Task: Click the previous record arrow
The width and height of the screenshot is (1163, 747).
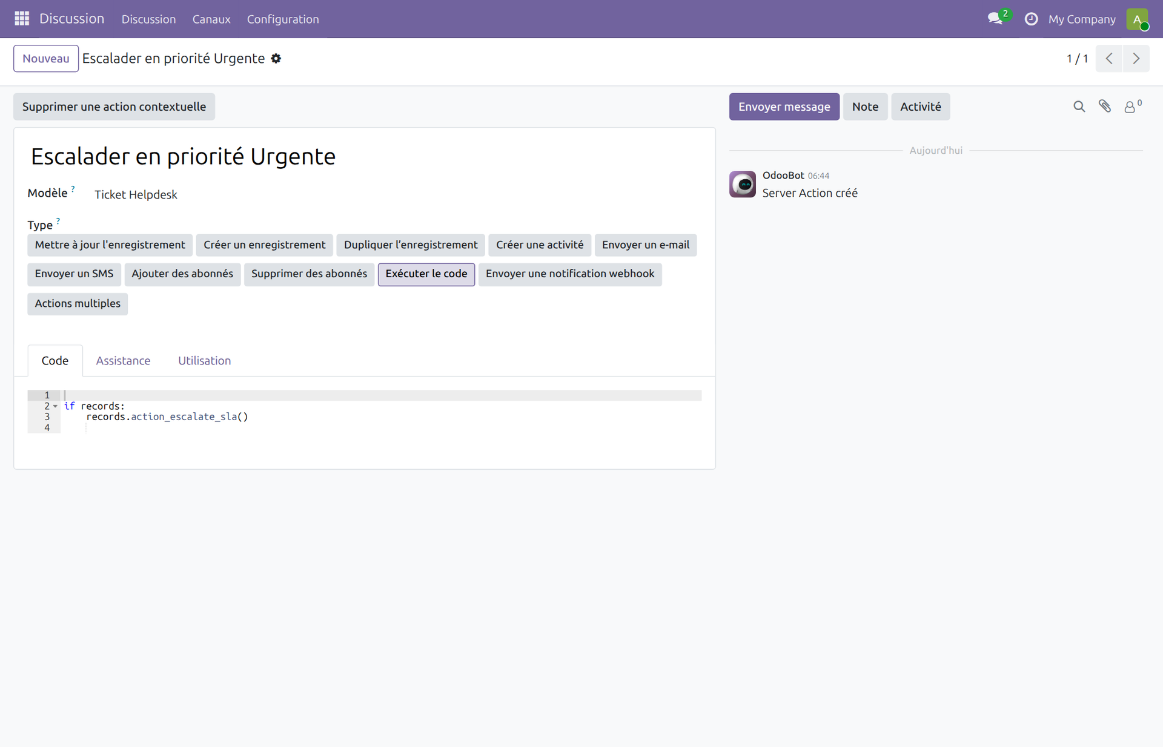Action: [x=1109, y=58]
